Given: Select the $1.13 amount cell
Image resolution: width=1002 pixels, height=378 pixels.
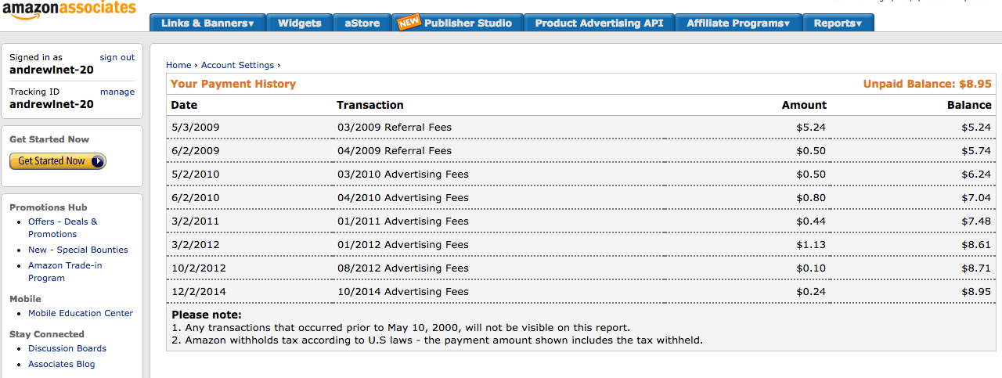Looking at the screenshot, I should (x=811, y=244).
